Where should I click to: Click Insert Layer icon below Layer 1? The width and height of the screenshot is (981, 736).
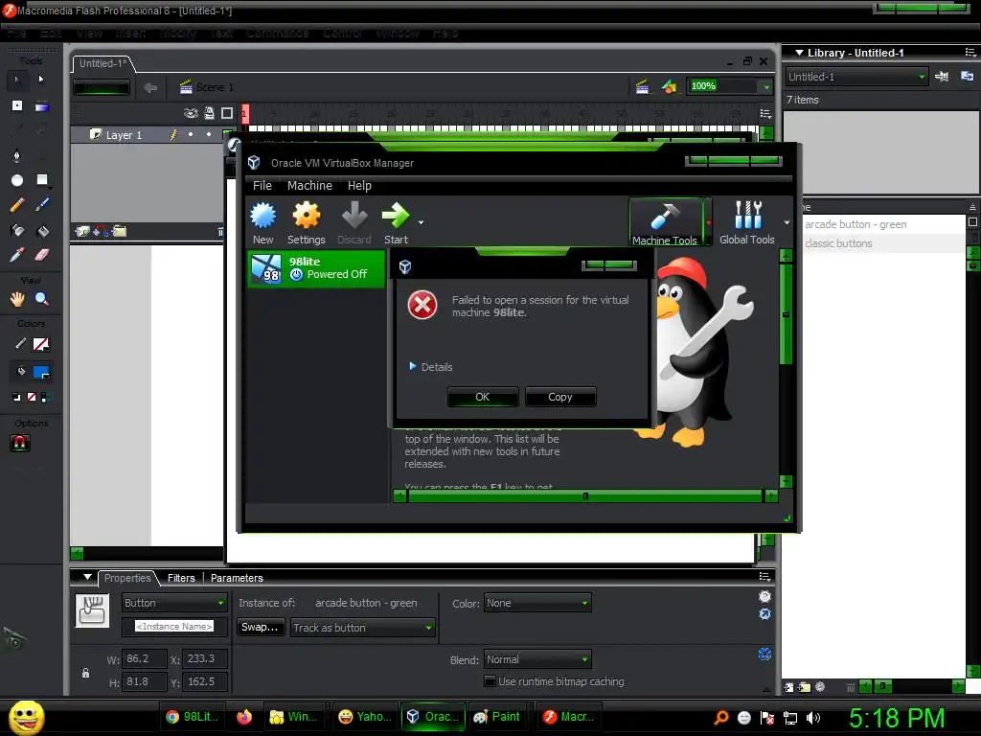pos(82,232)
